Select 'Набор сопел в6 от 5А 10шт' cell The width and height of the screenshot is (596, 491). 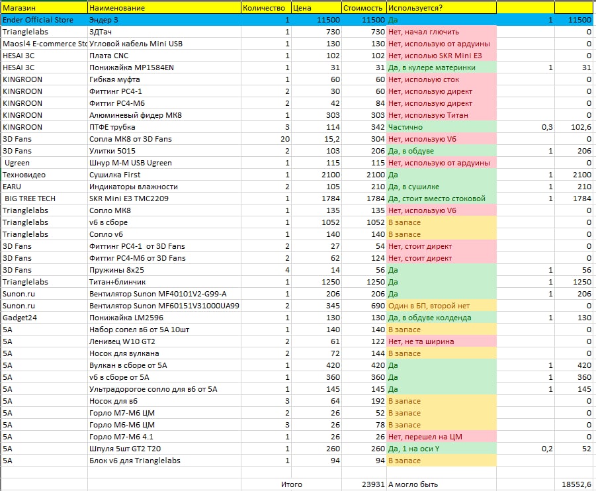164,330
